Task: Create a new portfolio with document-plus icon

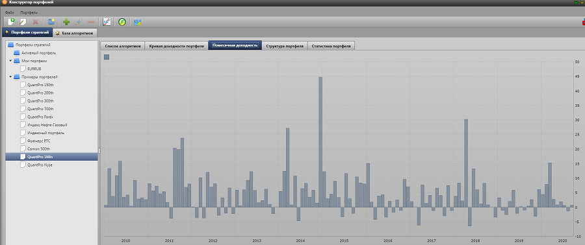Action: point(11,22)
